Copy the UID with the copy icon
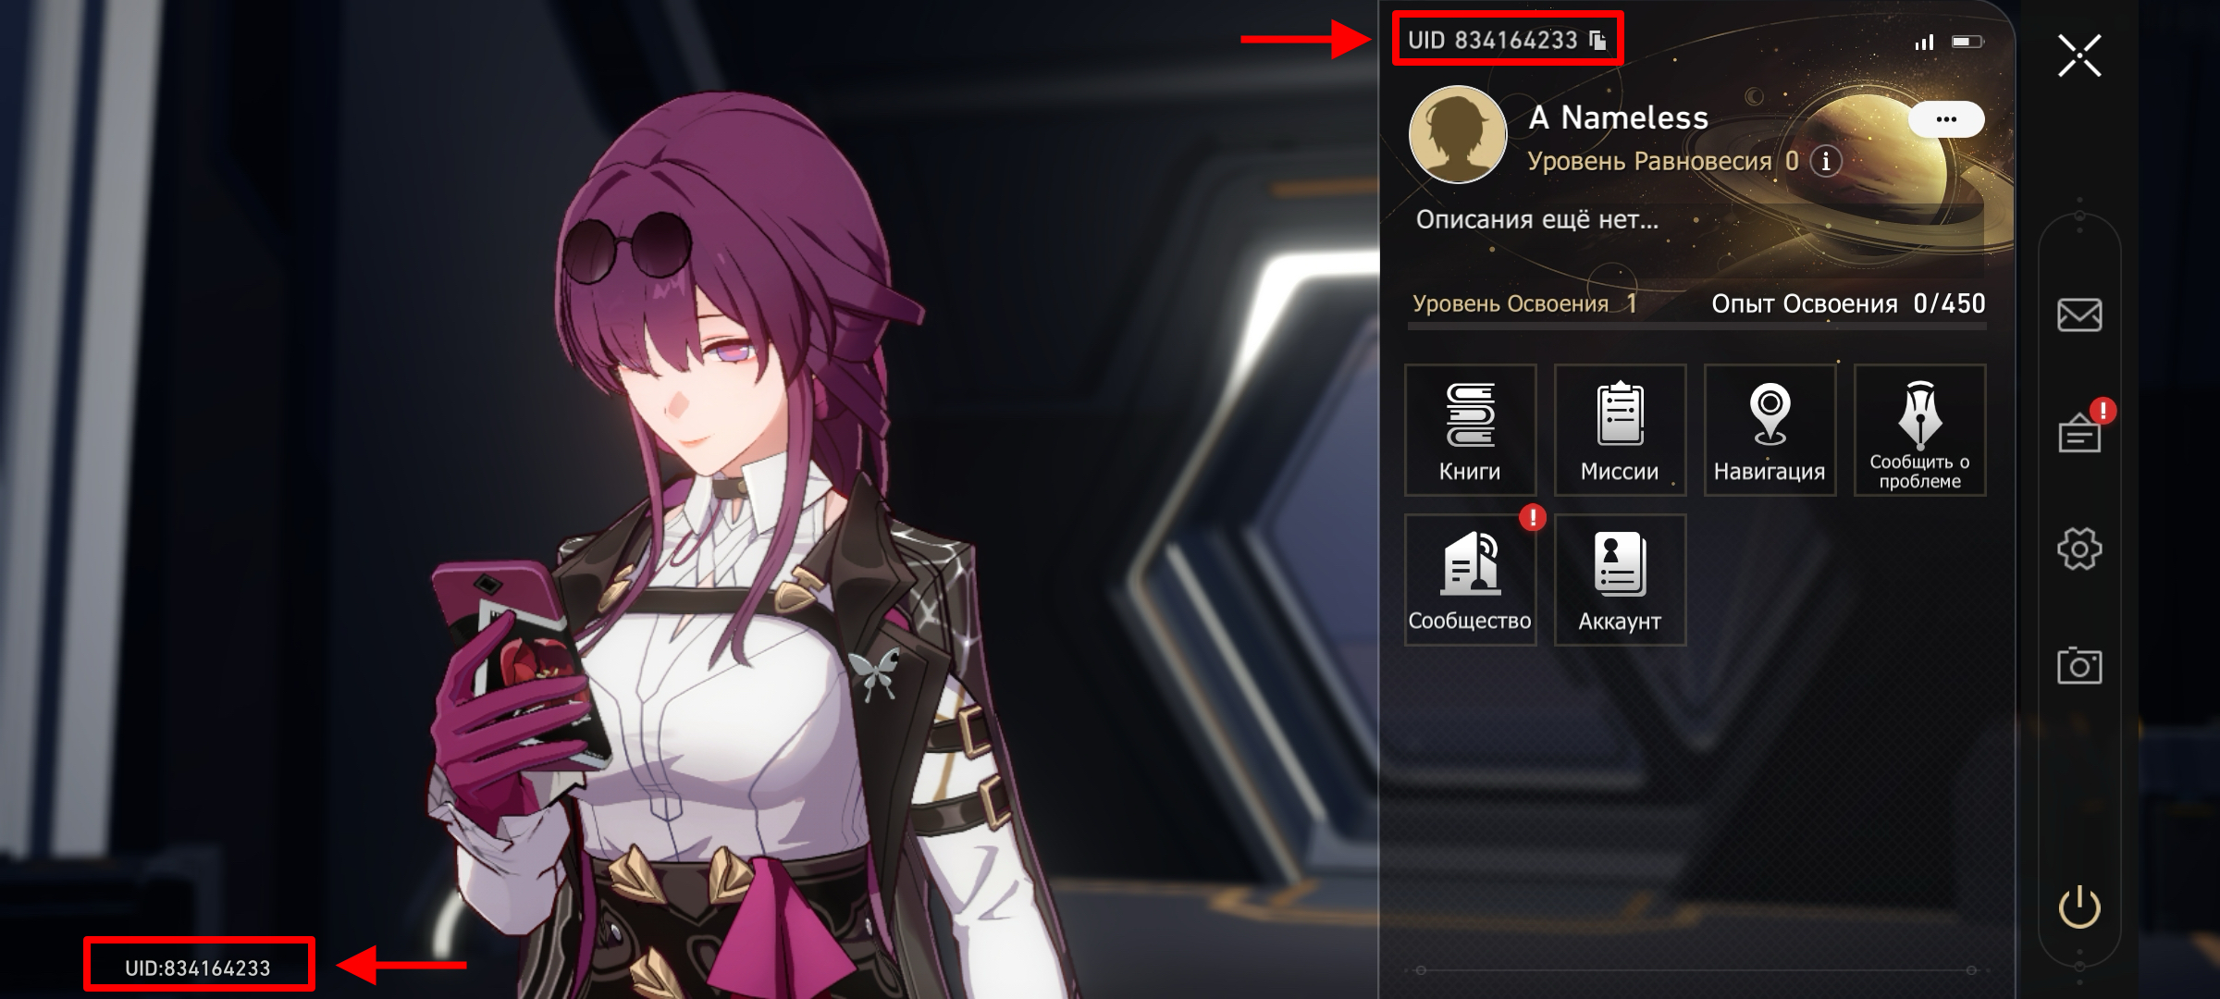2220x999 pixels. pyautogui.click(x=1597, y=40)
